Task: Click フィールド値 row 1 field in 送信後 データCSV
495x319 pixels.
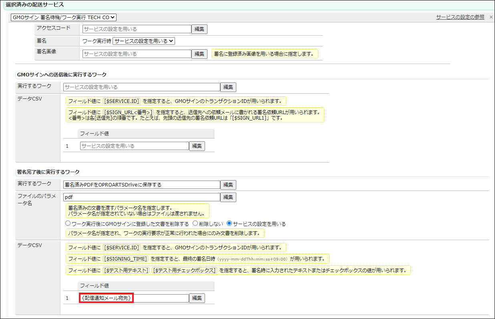Action: click(135, 146)
